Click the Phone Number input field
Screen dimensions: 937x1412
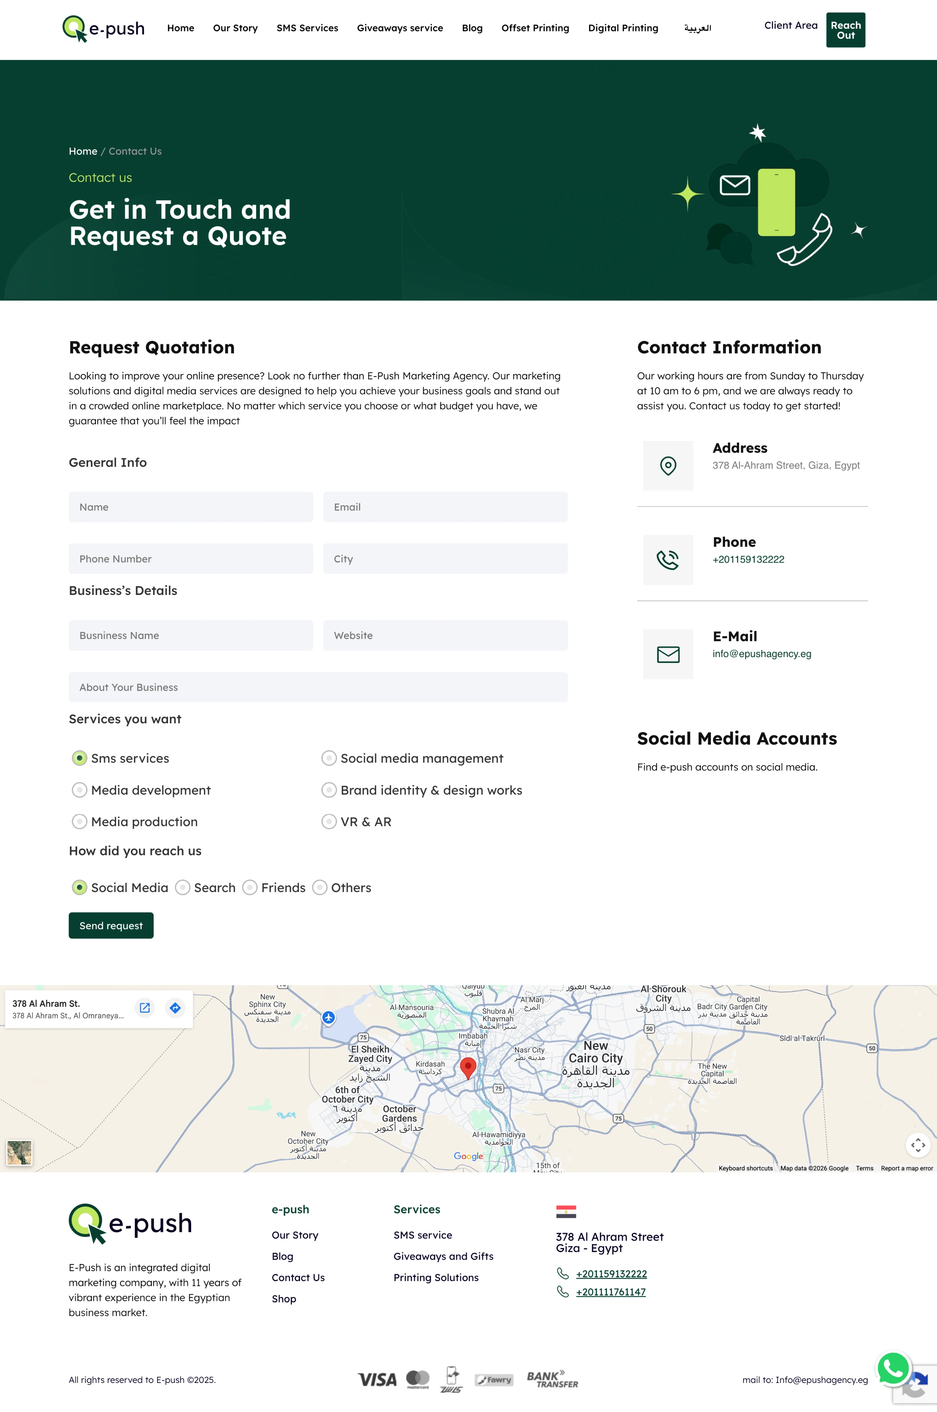[x=191, y=558]
